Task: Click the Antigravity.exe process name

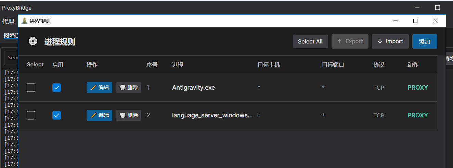Action: 194,88
